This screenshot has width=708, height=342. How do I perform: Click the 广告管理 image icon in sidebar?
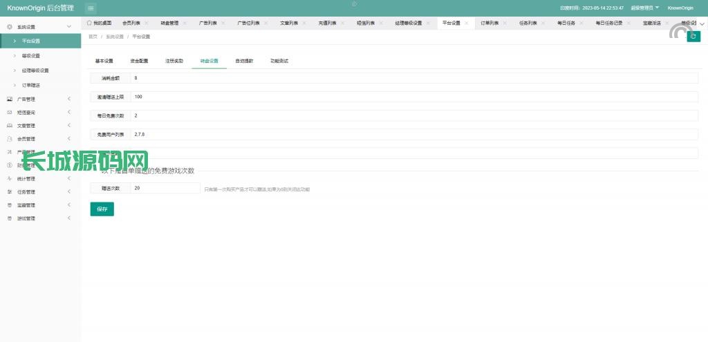click(10, 99)
